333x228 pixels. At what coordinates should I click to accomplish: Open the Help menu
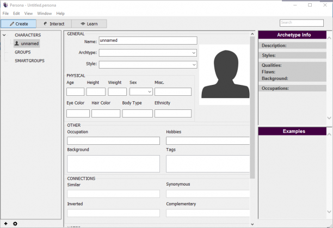60,14
